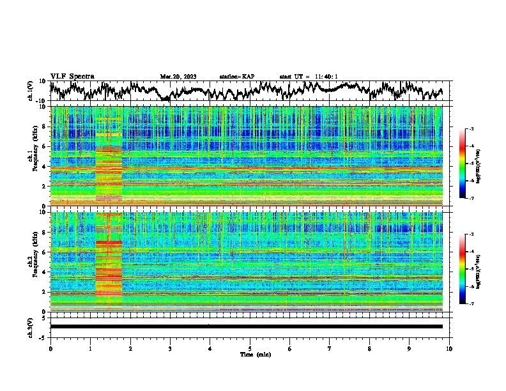Click the ch.1 color scale bar
The width and height of the screenshot is (506, 391).
pyautogui.click(x=463, y=164)
